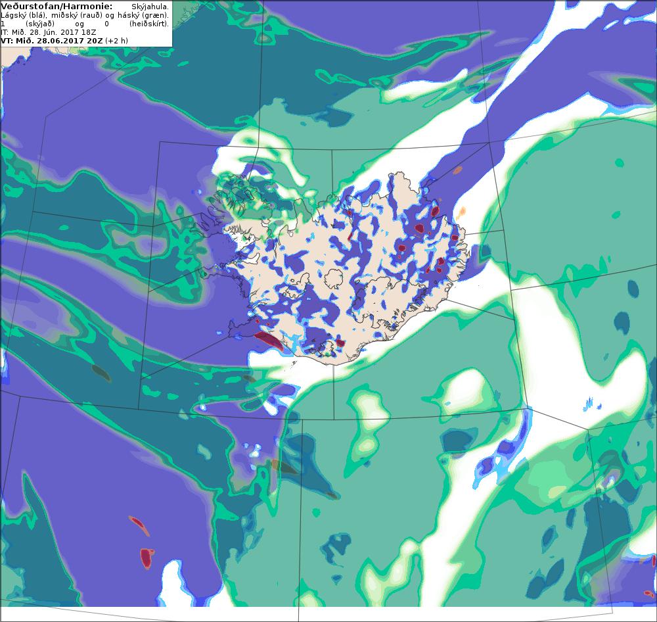This screenshot has height=622, width=657.
Task: Click the '(heiðskírt).' text in the legend
Action: click(x=149, y=24)
